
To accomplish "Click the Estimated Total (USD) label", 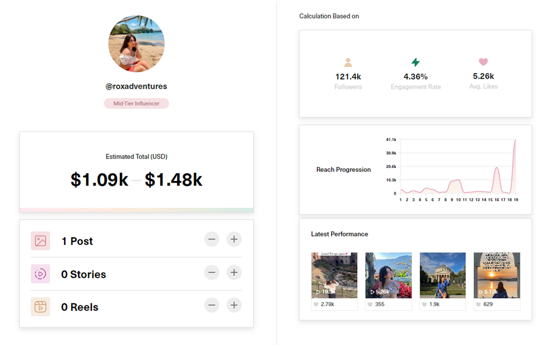I will [137, 157].
